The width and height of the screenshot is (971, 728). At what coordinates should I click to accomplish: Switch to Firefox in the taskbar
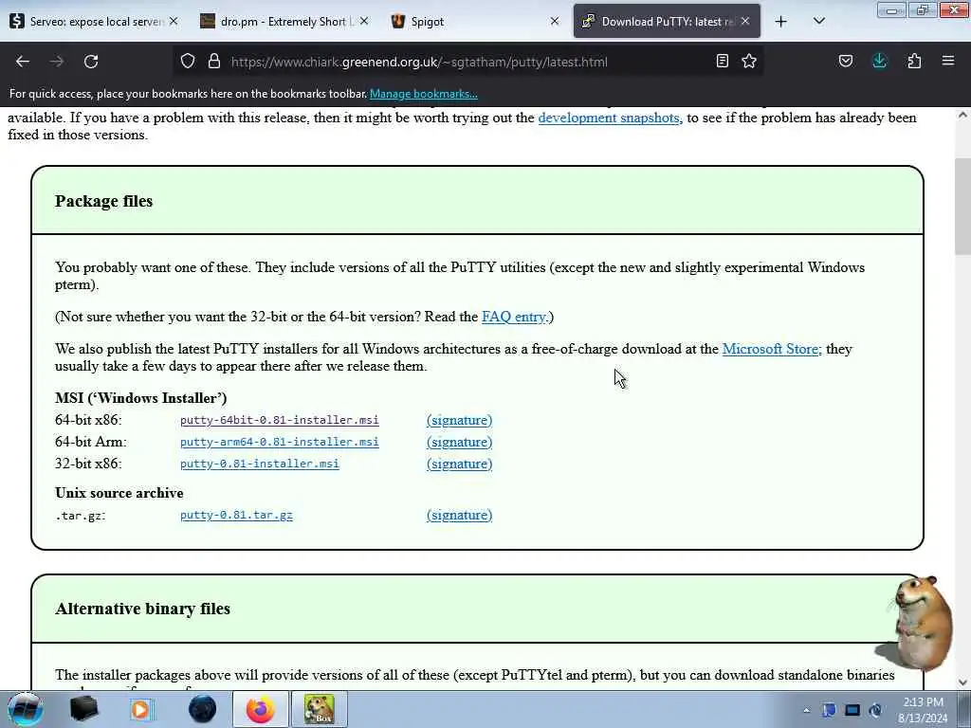tap(261, 709)
